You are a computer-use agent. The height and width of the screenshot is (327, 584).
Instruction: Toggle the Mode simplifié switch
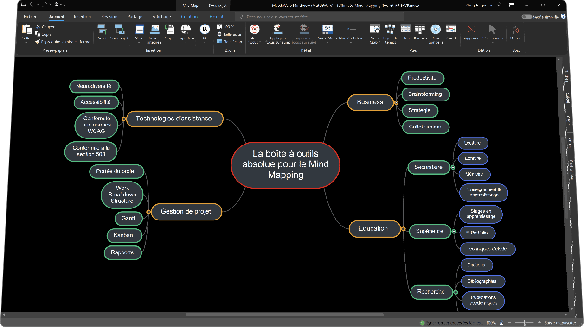point(526,17)
